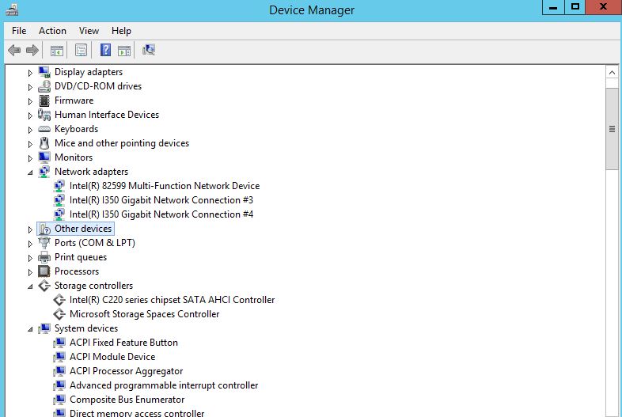Click the Device Manager title bar app icon
The height and width of the screenshot is (417, 622).
[12, 10]
